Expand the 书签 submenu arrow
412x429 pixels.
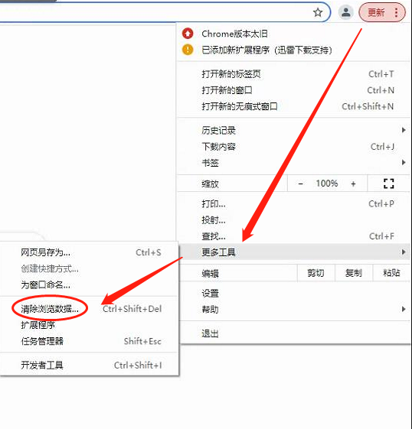click(404, 163)
